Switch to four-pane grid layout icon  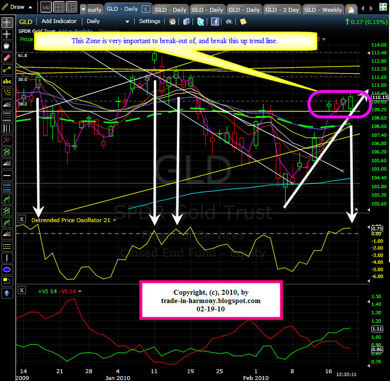[59, 7]
